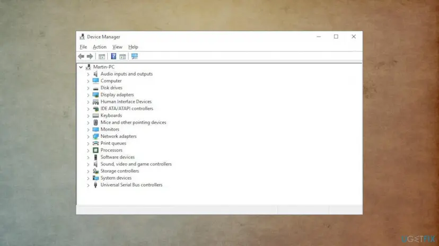This screenshot has width=439, height=246.
Task: Click the Disk drives icon
Action: pos(96,88)
